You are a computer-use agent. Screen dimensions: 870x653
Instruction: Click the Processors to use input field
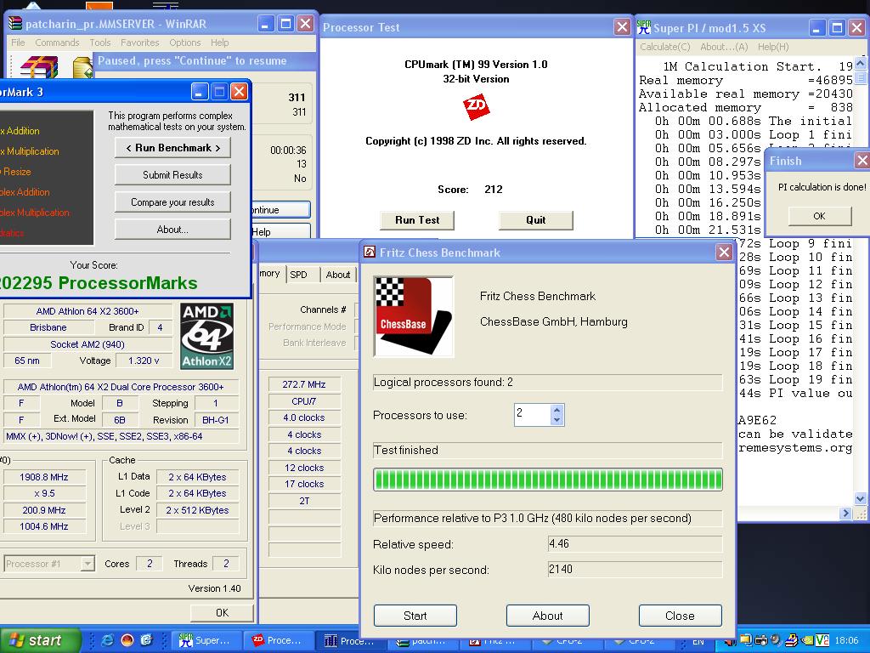pos(533,415)
